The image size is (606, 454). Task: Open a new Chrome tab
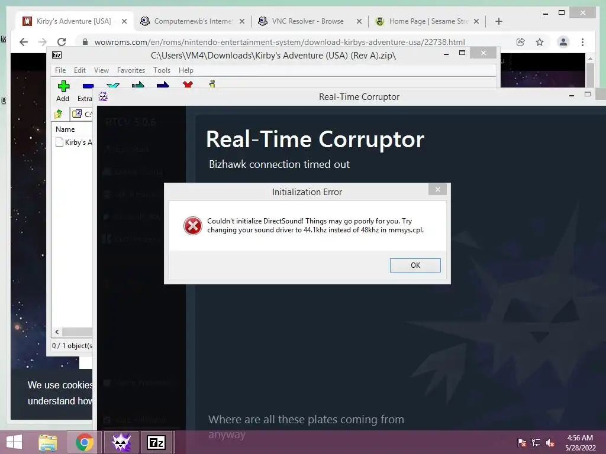pyautogui.click(x=498, y=21)
